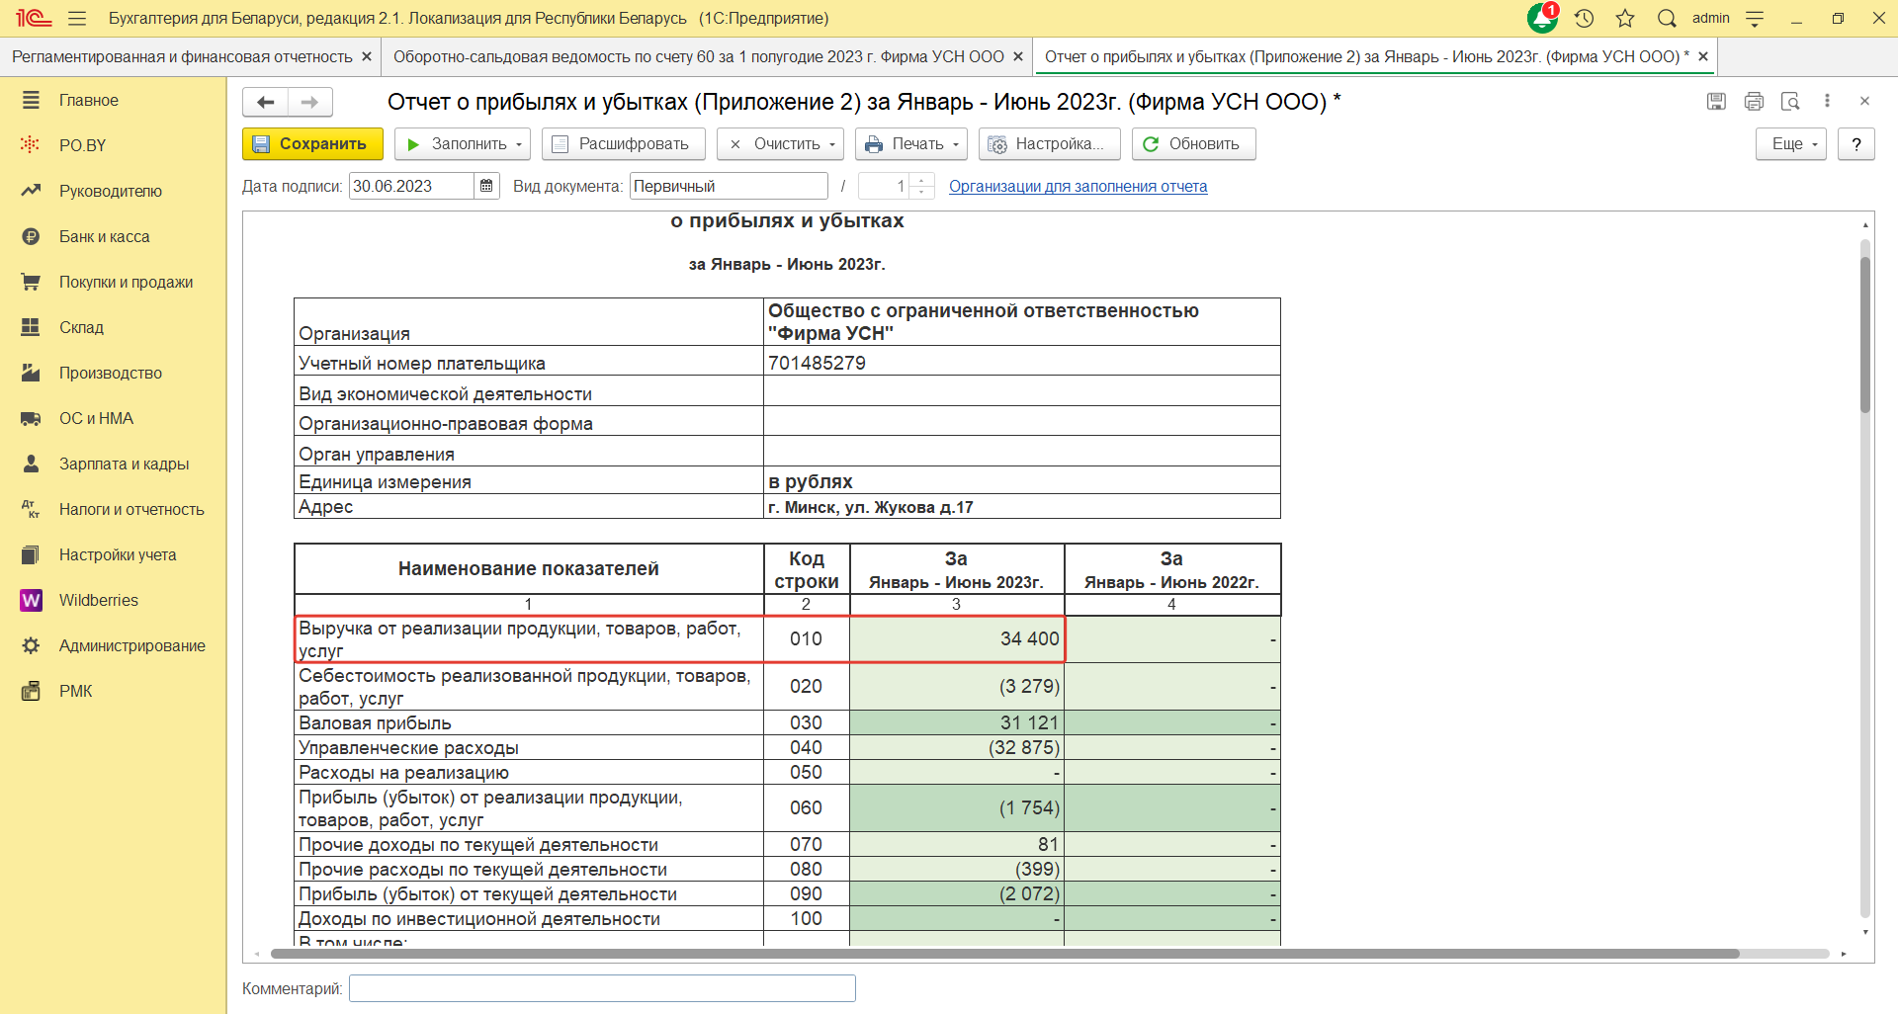Open the global search magnifier
The height and width of the screenshot is (1014, 1898).
click(1667, 18)
